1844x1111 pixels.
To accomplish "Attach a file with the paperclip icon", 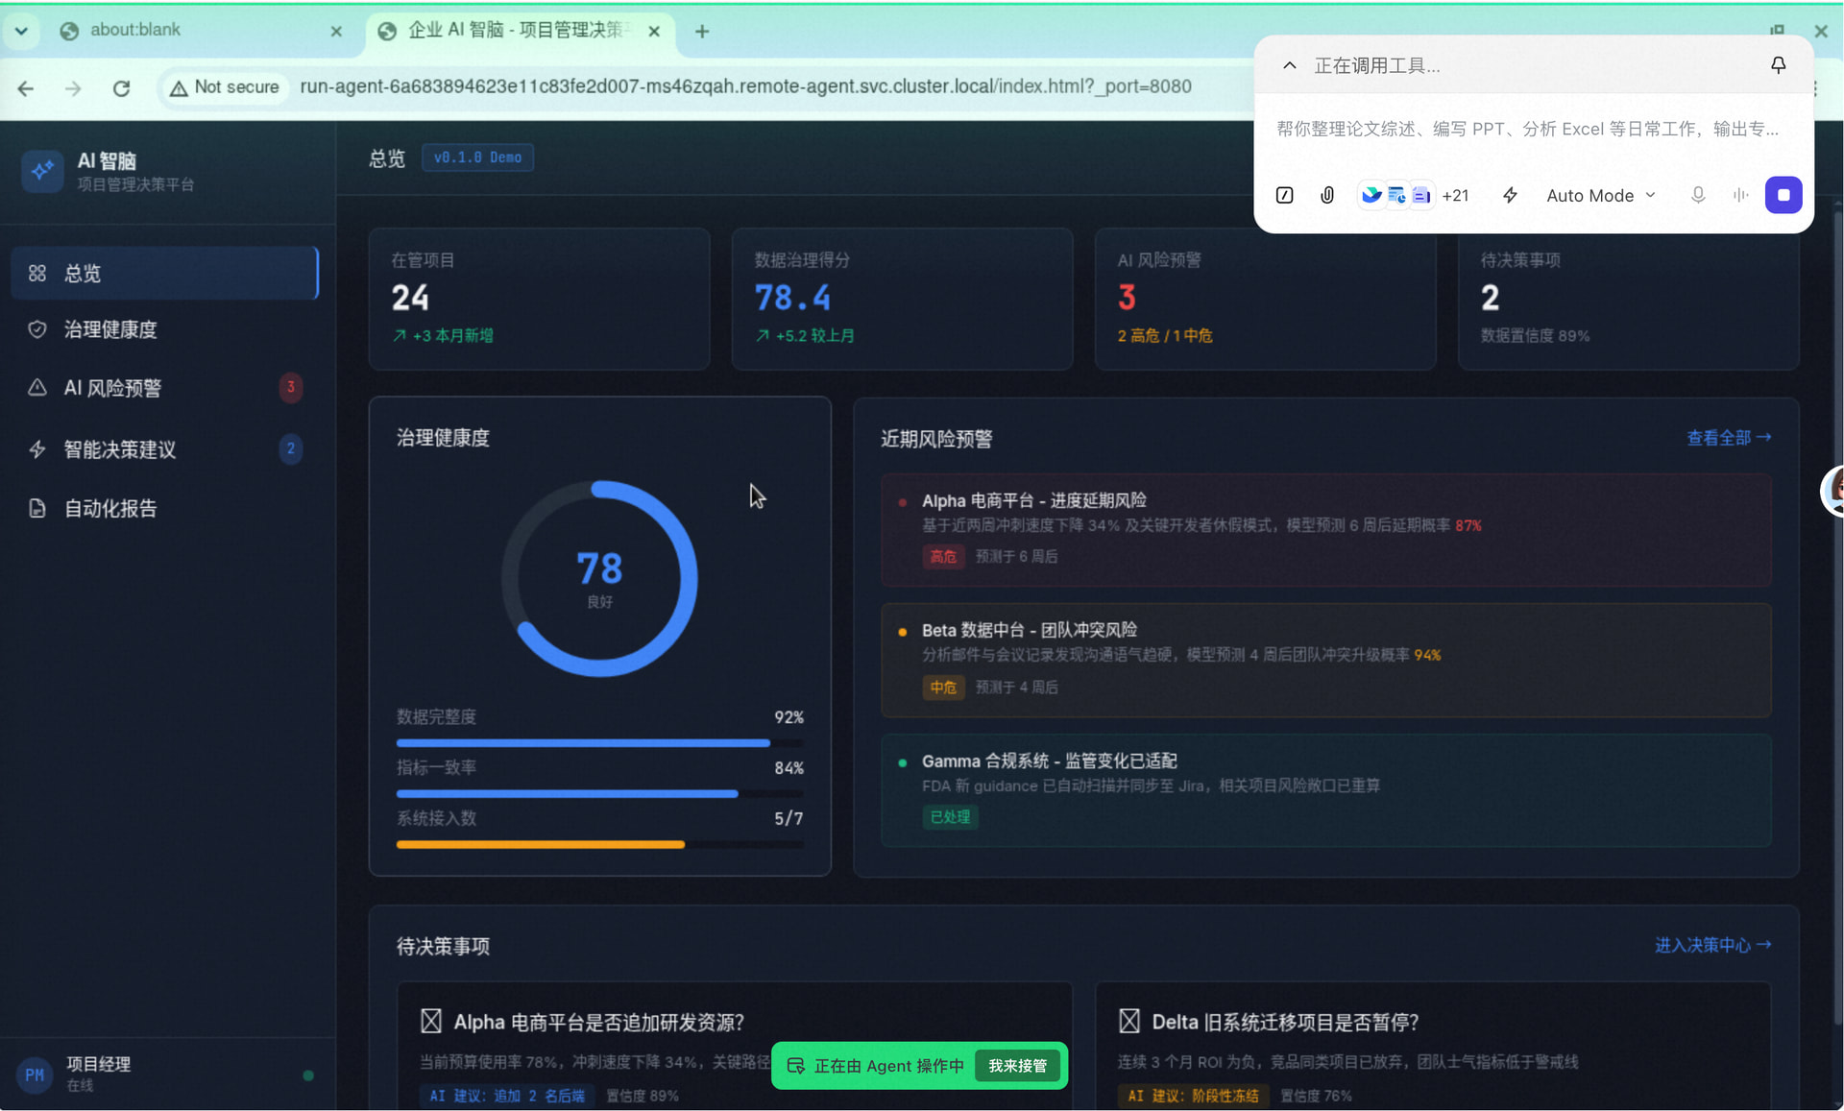I will 1327,195.
